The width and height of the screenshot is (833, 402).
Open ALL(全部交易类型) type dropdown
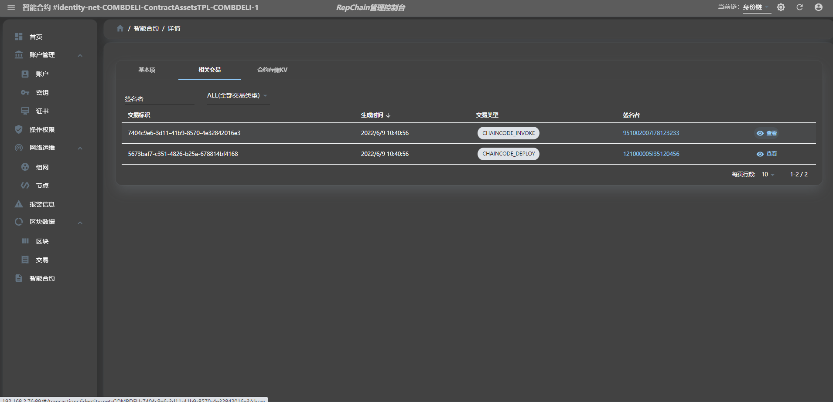[x=238, y=96]
